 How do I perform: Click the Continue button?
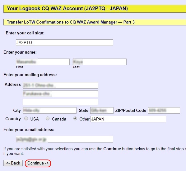(x=38, y=163)
